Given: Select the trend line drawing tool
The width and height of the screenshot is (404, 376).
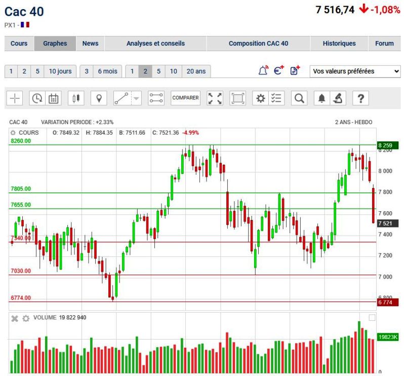Looking at the screenshot, I should [x=122, y=98].
